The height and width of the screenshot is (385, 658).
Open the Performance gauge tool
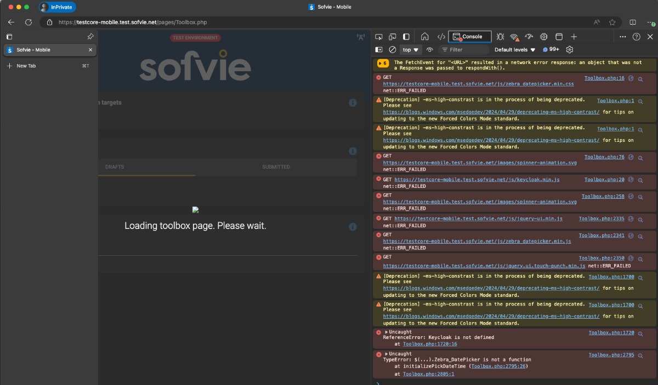click(529, 37)
